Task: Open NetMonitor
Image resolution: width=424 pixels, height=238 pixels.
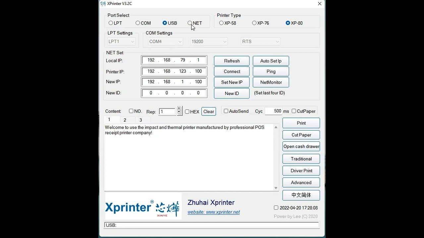Action: click(271, 82)
